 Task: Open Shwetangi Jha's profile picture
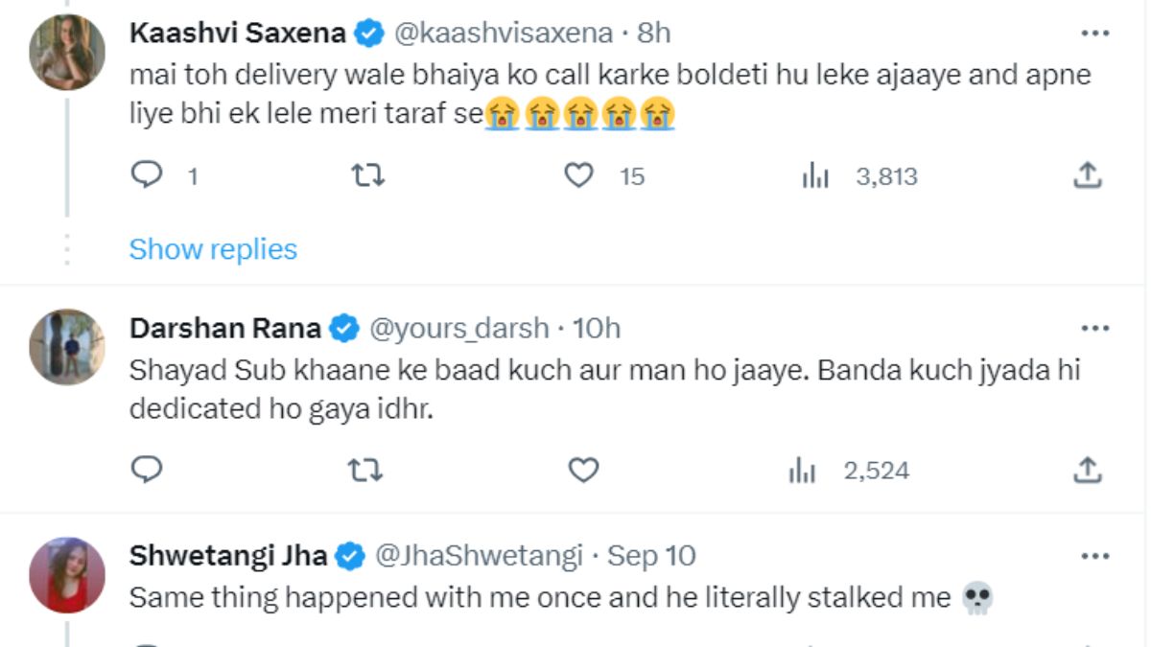[x=67, y=574]
